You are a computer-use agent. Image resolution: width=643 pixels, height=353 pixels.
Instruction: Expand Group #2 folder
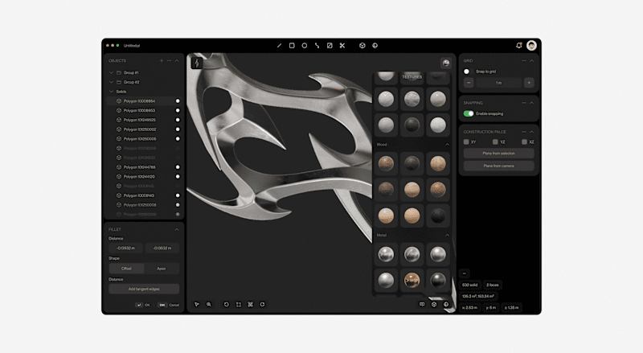pos(111,82)
